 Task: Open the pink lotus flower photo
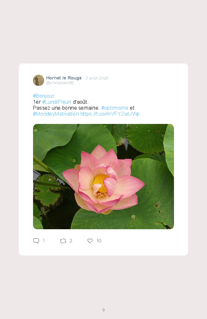point(103,176)
